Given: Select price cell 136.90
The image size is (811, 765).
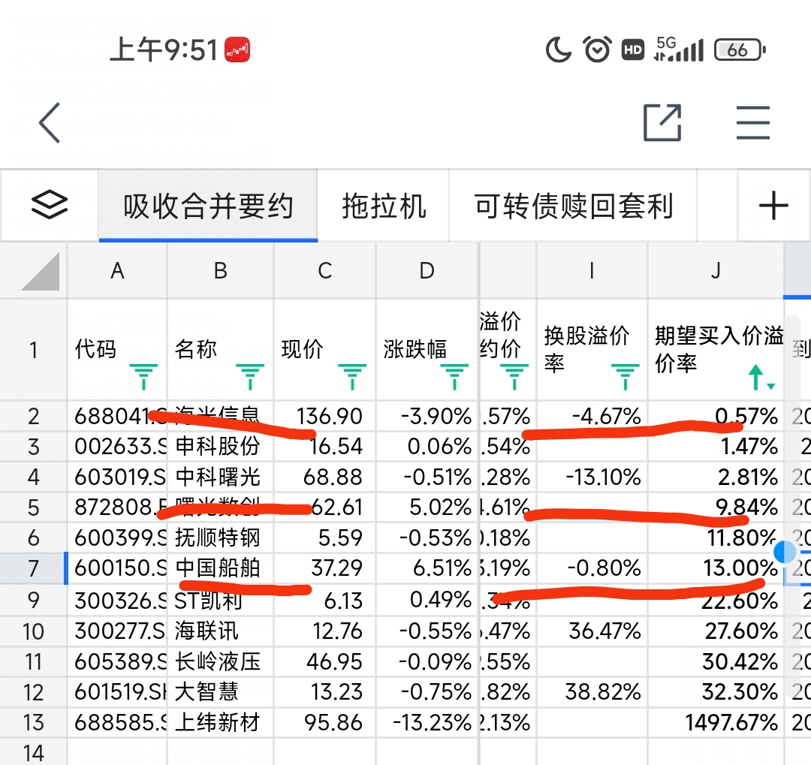Looking at the screenshot, I should [x=325, y=416].
